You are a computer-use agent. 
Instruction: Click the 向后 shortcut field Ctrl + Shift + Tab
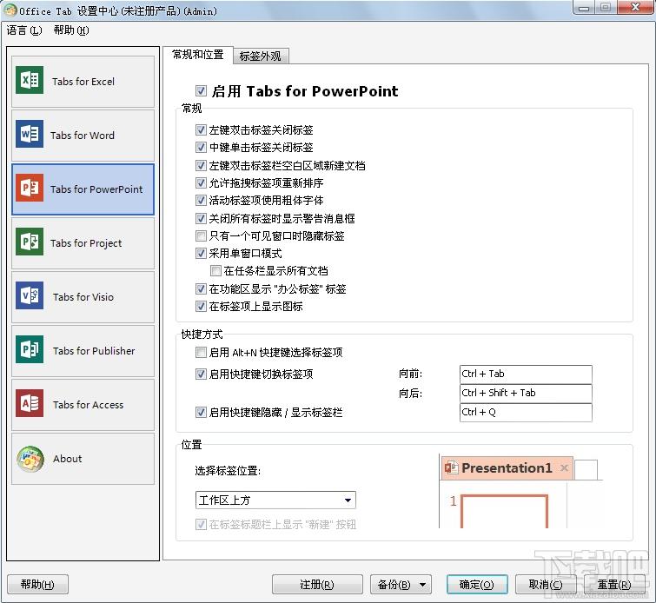526,394
